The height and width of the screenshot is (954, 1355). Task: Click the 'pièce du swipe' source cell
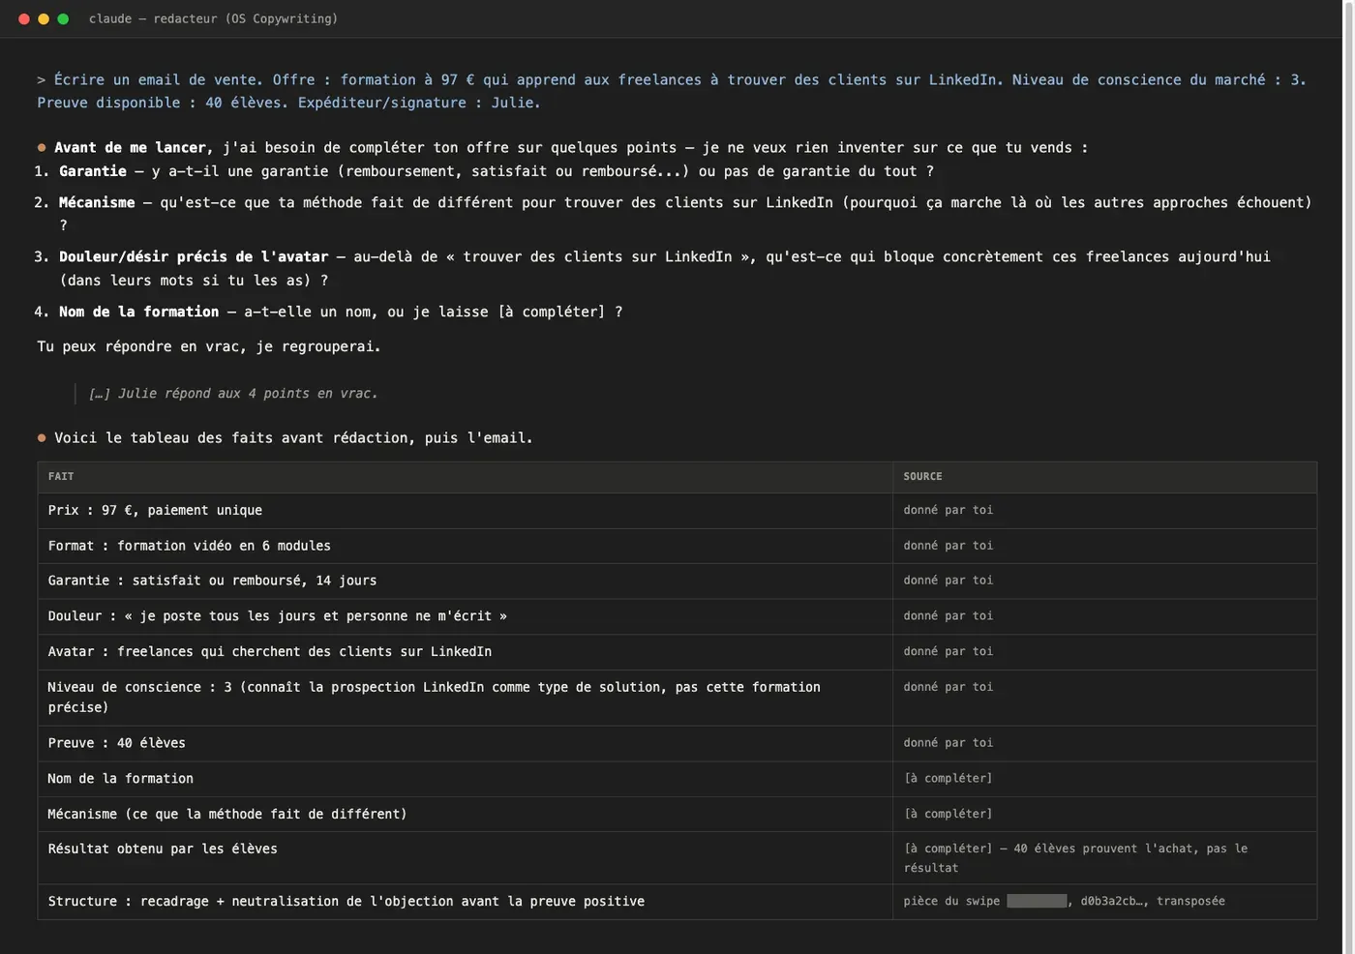(x=1104, y=902)
